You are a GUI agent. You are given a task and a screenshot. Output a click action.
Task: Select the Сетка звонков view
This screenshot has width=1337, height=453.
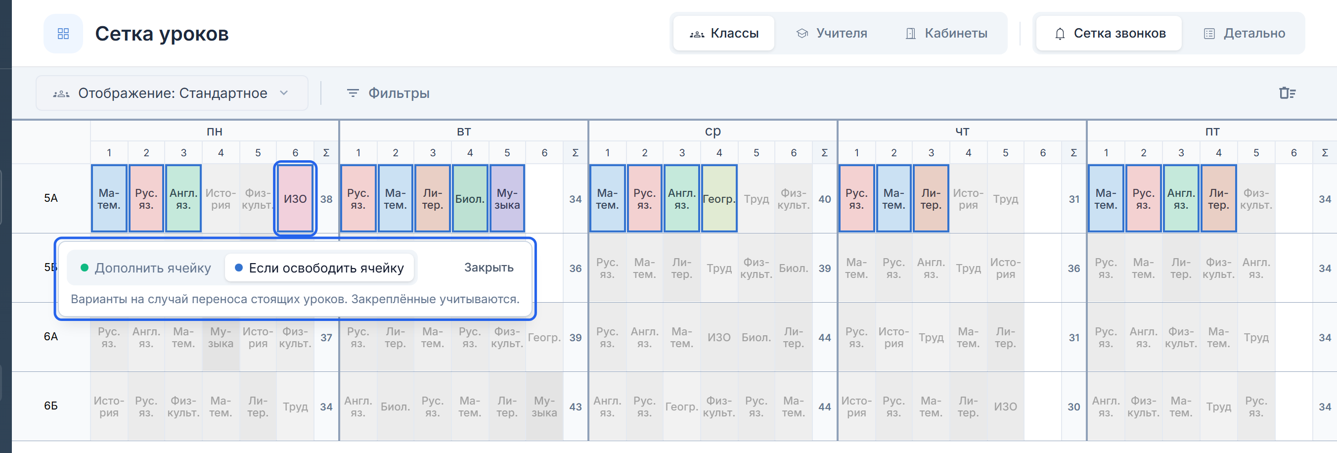pyautogui.click(x=1109, y=33)
